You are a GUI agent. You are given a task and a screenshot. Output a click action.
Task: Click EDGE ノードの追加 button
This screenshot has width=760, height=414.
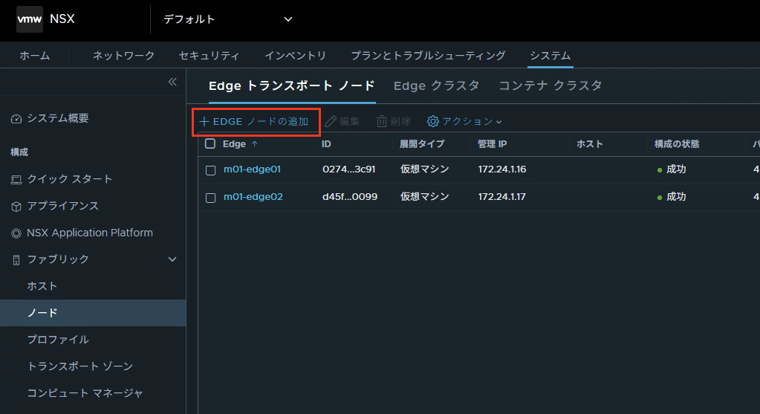254,121
